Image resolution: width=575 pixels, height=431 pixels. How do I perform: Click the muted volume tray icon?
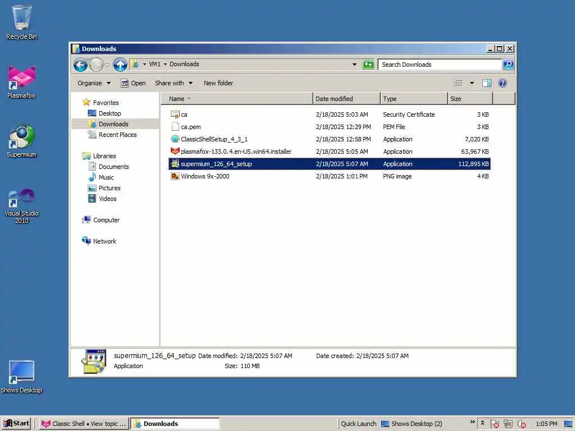click(521, 424)
